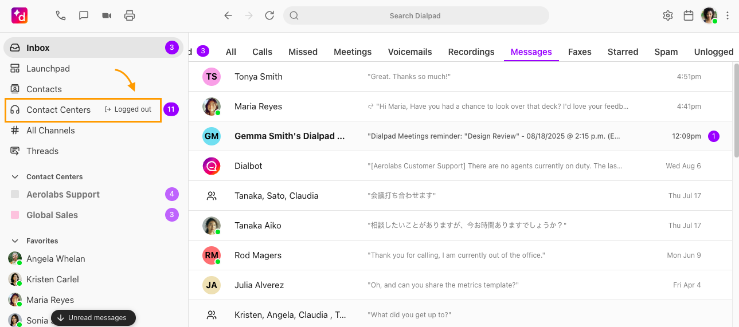
Task: Open settings gear icon
Action: click(668, 15)
